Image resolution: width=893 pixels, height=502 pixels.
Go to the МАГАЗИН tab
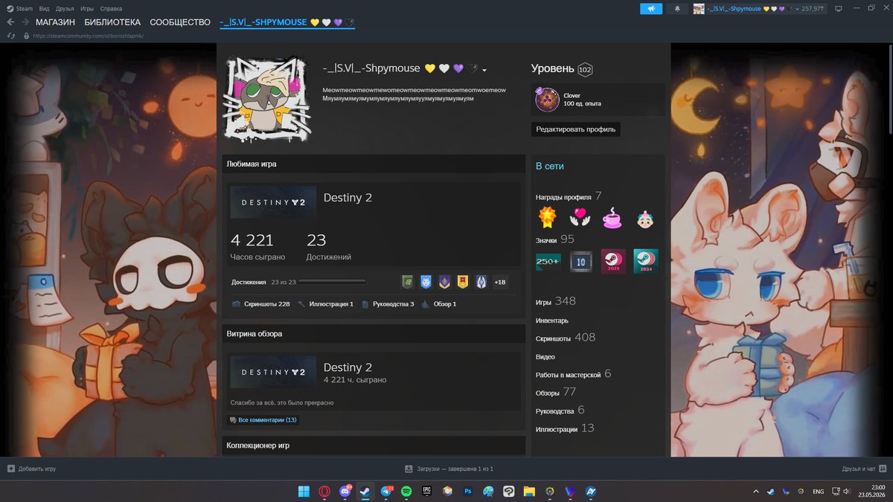[x=55, y=22]
